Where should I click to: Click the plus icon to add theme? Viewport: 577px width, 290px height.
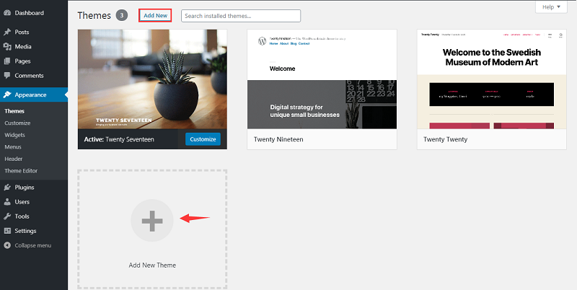click(152, 221)
